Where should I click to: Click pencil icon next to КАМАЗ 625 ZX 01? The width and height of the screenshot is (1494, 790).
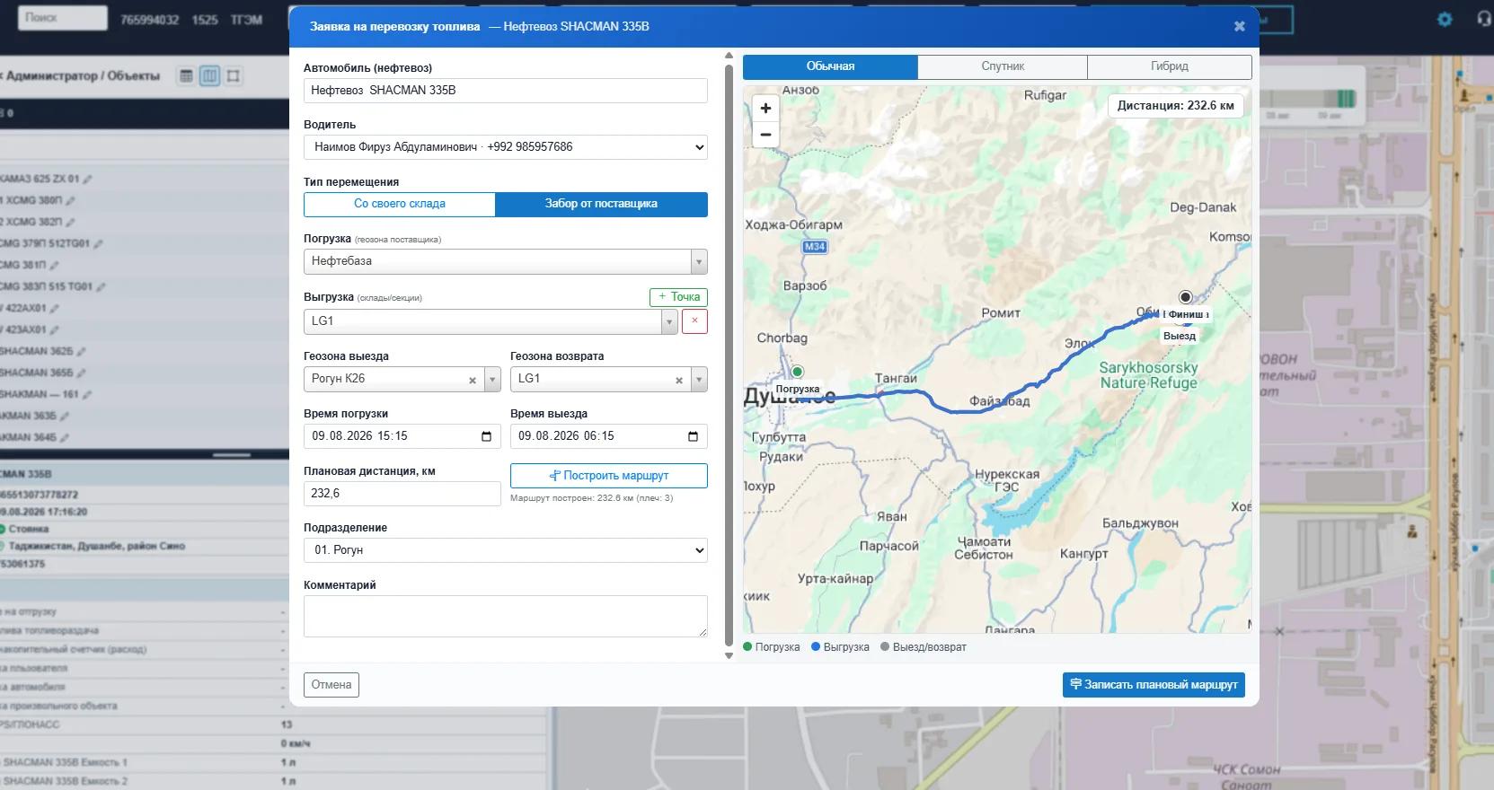[87, 179]
